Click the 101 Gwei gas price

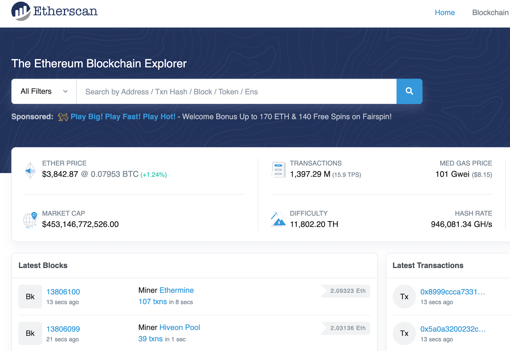452,174
